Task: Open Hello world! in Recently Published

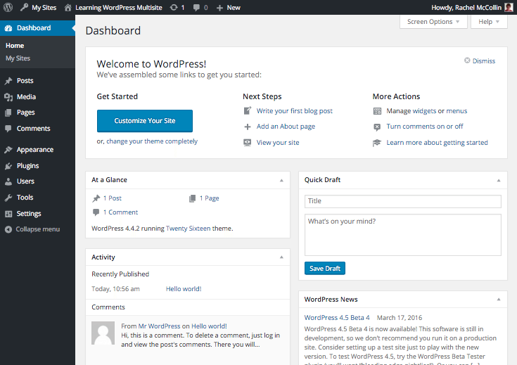Action: (x=184, y=289)
